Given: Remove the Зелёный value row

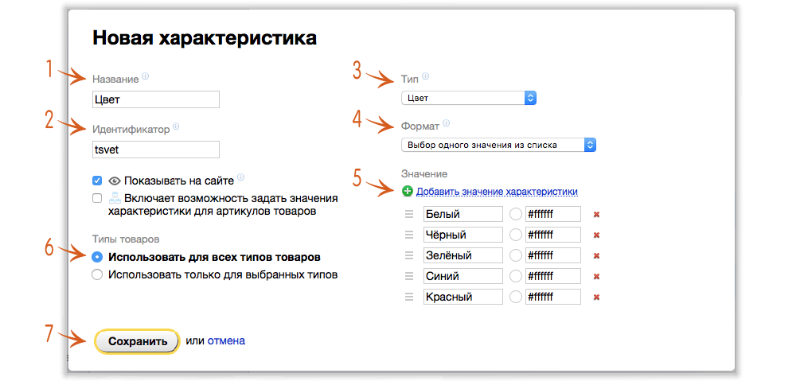Looking at the screenshot, I should (596, 256).
